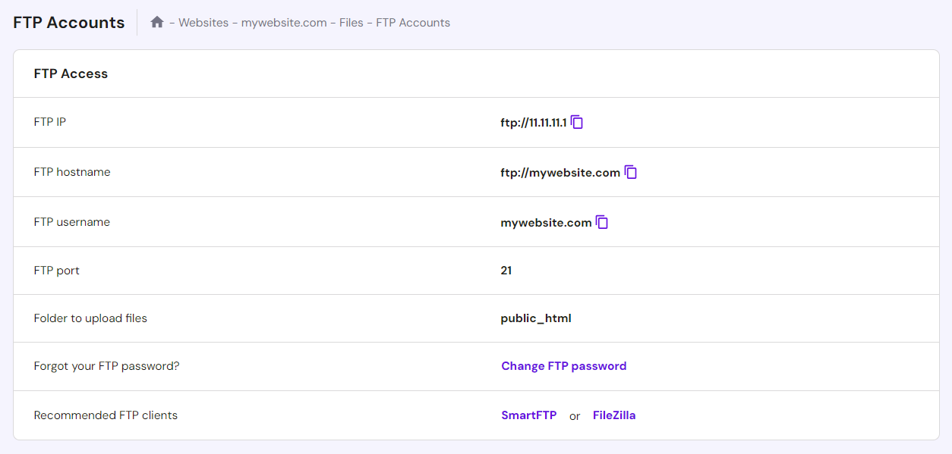952x454 pixels.
Task: Go to Websites in the breadcrumb
Action: point(203,23)
